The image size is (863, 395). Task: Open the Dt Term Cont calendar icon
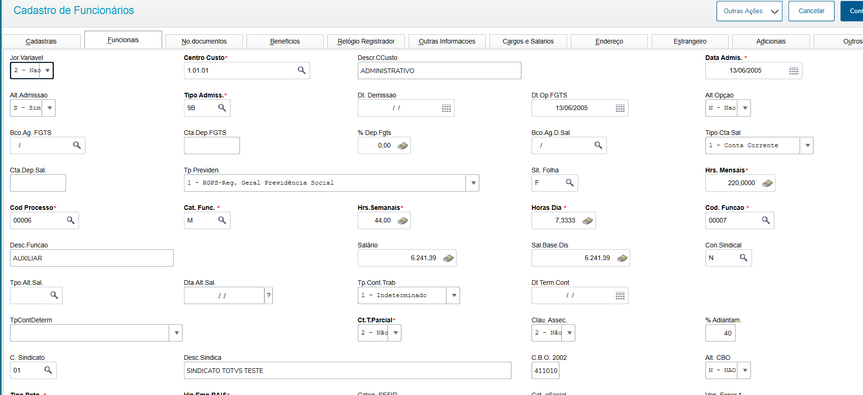(620, 296)
